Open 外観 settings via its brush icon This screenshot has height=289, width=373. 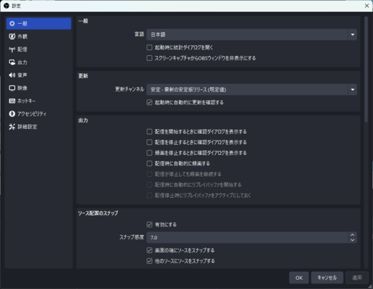12,37
